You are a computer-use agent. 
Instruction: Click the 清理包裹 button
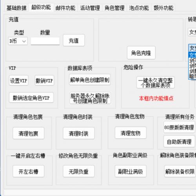click(28, 133)
